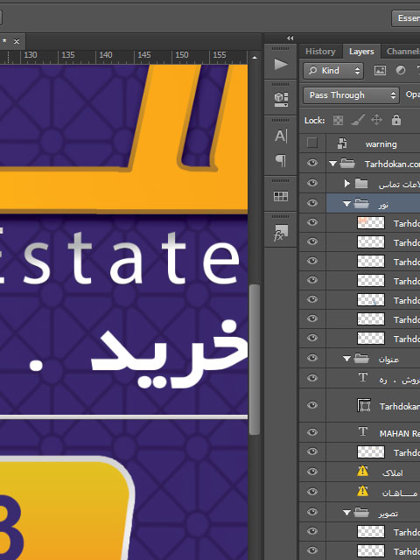Image resolution: width=420 pixels, height=560 pixels.
Task: Select the تصویر group name
Action: pos(388,514)
